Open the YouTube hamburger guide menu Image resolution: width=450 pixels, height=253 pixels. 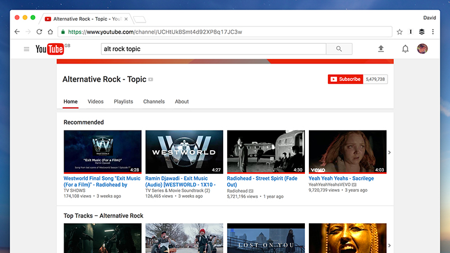point(26,49)
